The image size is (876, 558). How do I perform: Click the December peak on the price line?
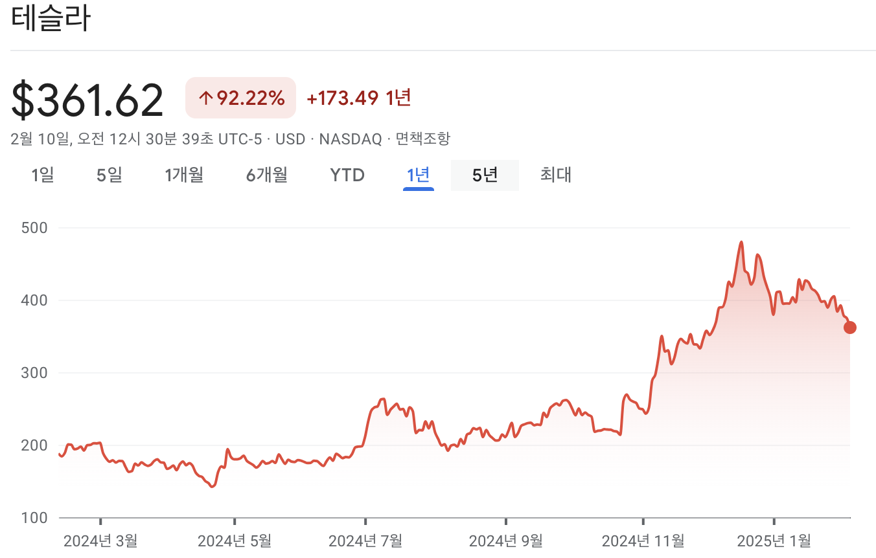(741, 241)
